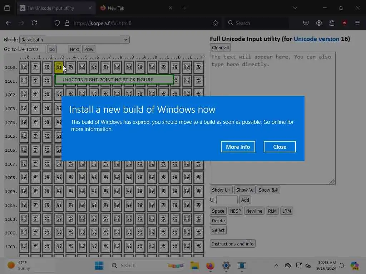Close the Full Unicode Input utility tab
The image size is (366, 274).
point(90,8)
